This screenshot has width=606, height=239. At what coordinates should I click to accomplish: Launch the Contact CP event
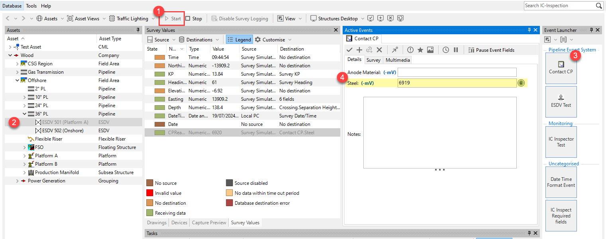point(561,68)
